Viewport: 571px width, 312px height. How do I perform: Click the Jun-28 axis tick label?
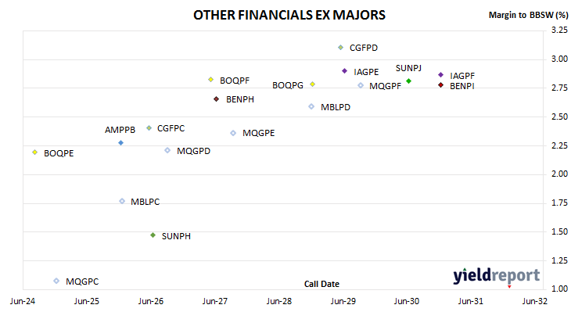[x=279, y=301]
